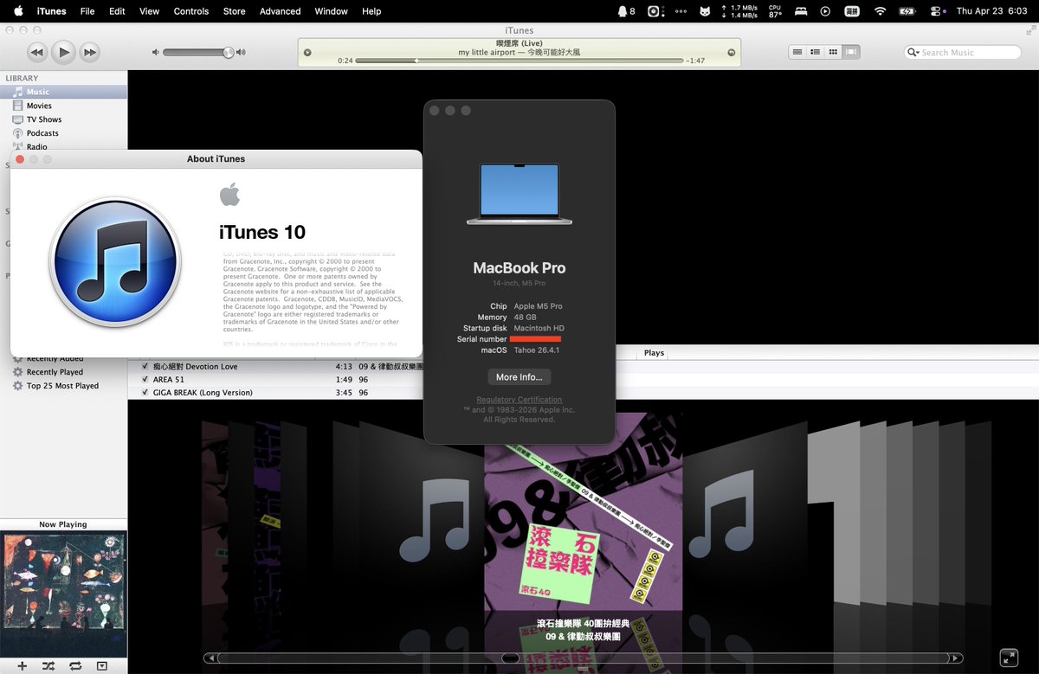
Task: Select Podcasts in the sidebar
Action: [63, 133]
